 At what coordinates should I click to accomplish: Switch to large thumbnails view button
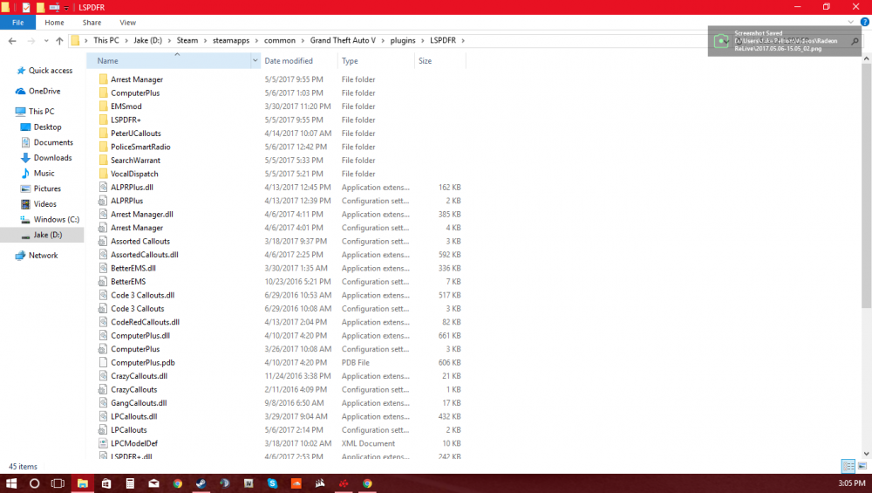click(x=862, y=466)
